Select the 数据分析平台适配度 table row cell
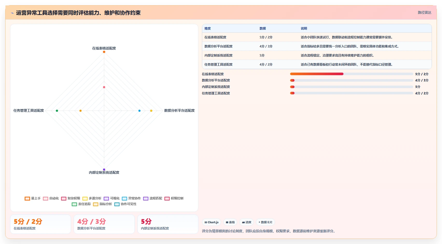Viewport: 442px width, 244px height. (x=218, y=46)
